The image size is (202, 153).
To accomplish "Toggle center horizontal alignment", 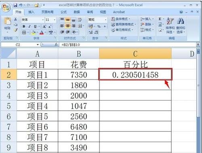I will pos(68,26).
